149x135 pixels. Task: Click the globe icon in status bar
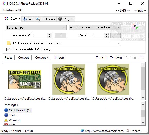82,131
